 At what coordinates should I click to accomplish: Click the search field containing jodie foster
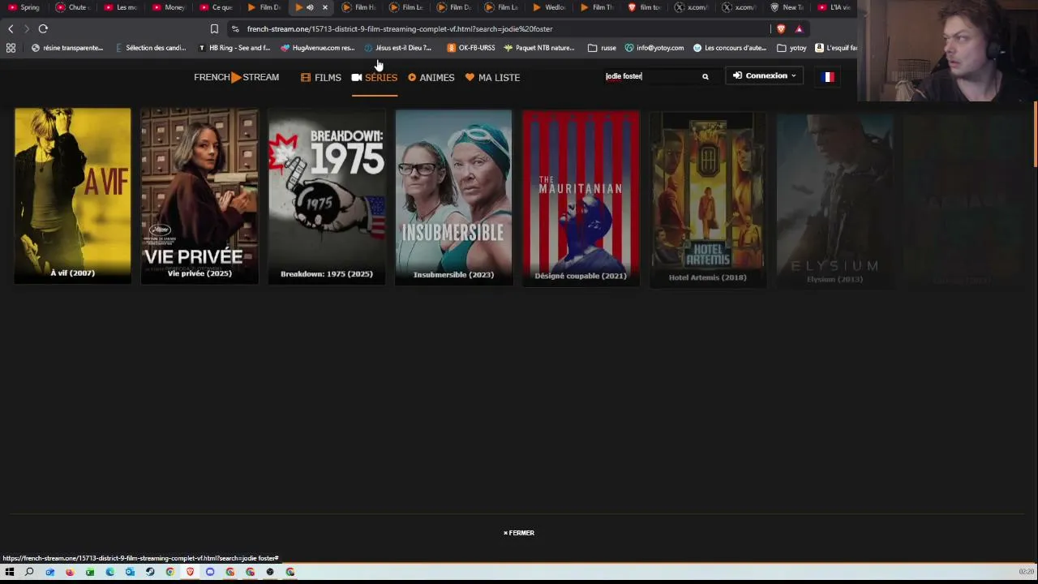pyautogui.click(x=650, y=76)
